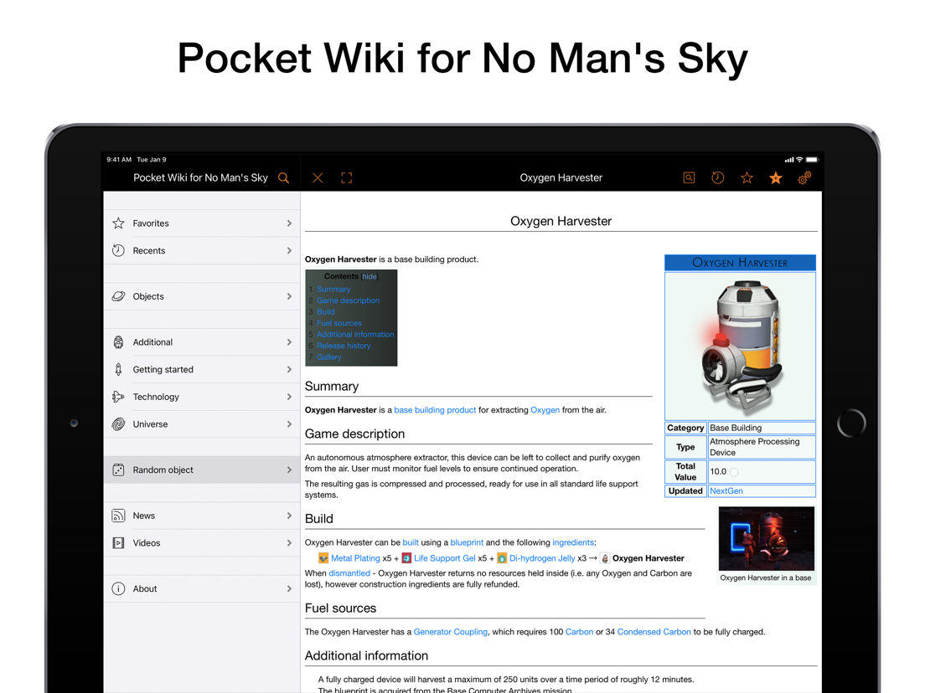This screenshot has width=925, height=693.
Task: Click the About info icon
Action: pyautogui.click(x=119, y=588)
